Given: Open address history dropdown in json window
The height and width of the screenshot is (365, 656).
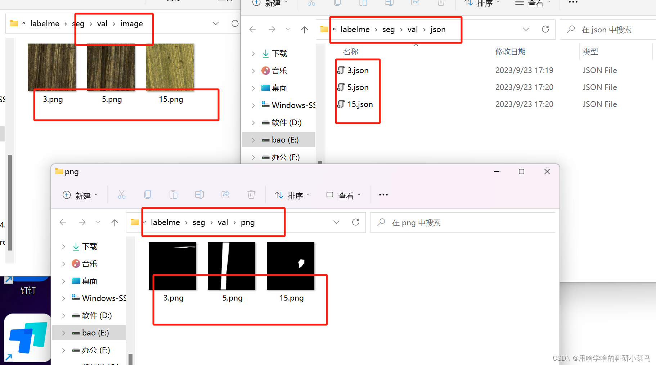Looking at the screenshot, I should [526, 29].
